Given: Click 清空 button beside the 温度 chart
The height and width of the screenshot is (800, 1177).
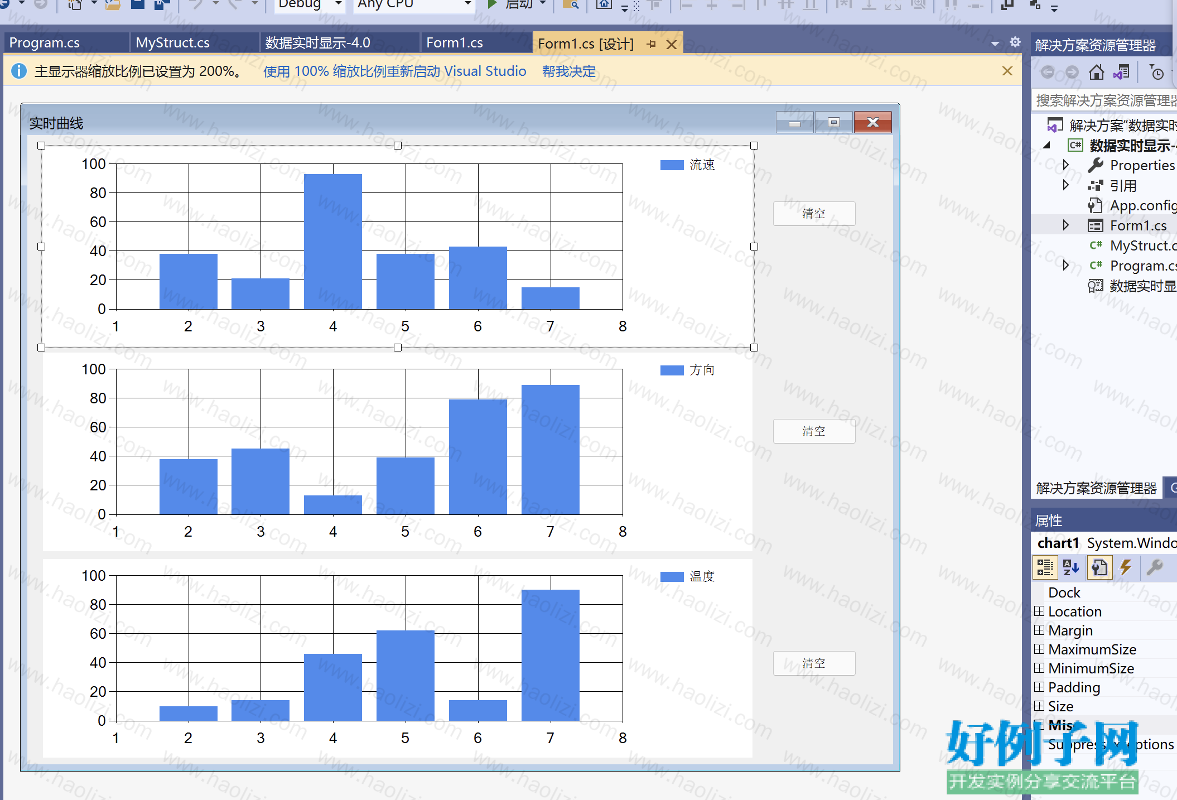Looking at the screenshot, I should click(x=814, y=663).
